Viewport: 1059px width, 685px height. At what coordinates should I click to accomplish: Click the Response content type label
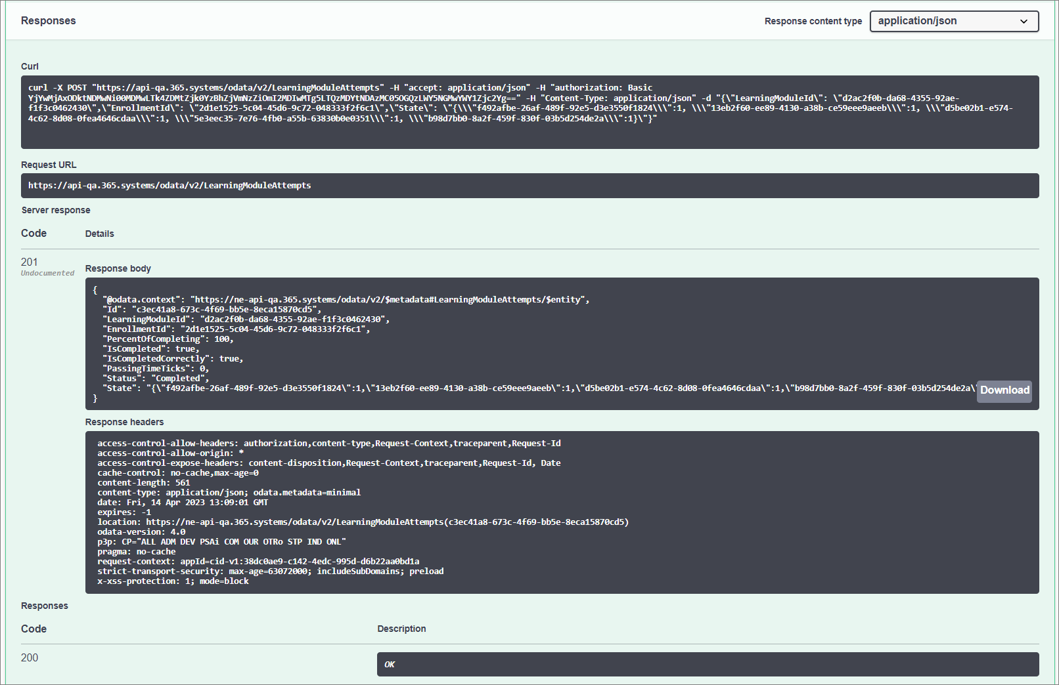813,21
